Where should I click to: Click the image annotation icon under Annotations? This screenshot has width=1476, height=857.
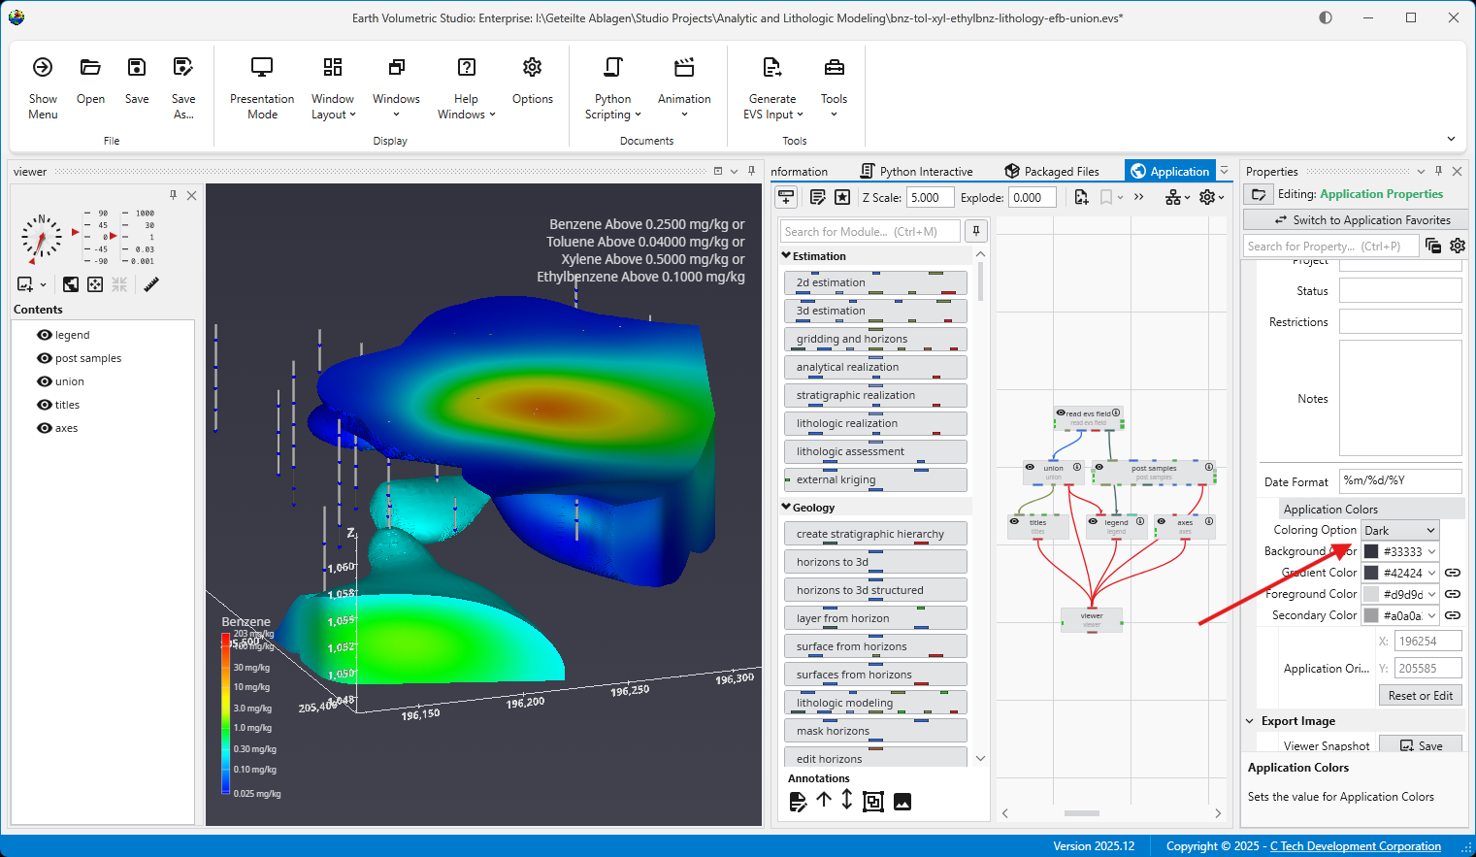tap(902, 802)
